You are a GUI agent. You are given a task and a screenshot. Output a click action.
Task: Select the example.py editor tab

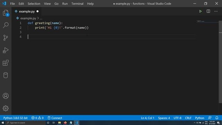[x=27, y=11]
